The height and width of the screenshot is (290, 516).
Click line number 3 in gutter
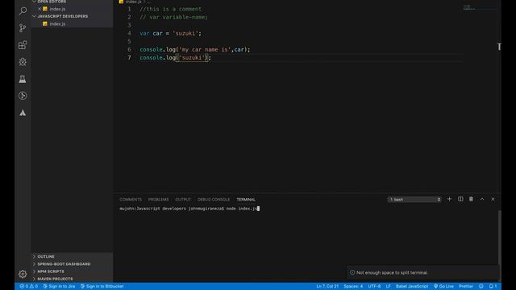tap(129, 25)
